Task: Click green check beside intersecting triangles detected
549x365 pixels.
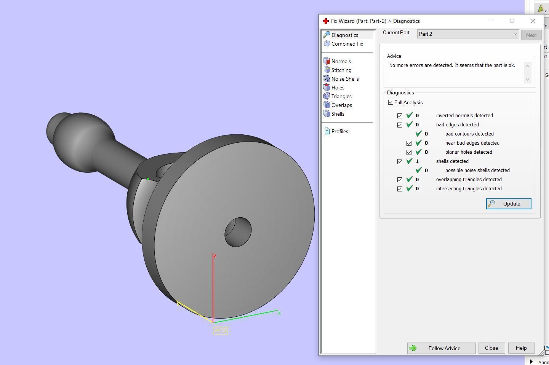Action: pyautogui.click(x=410, y=188)
